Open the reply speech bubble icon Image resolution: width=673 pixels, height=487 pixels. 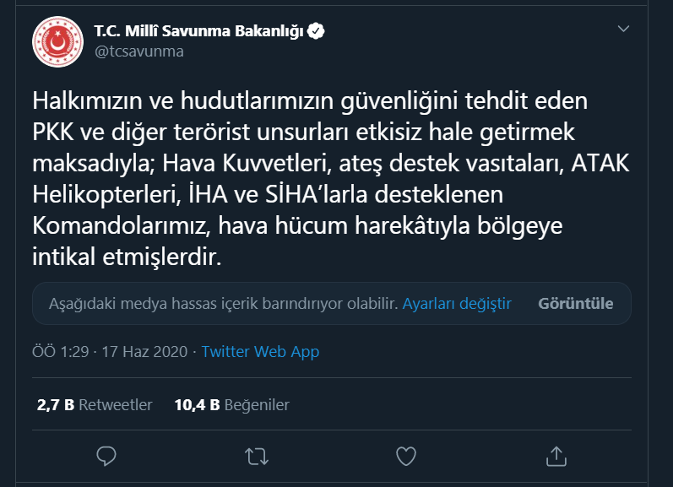pos(106,456)
